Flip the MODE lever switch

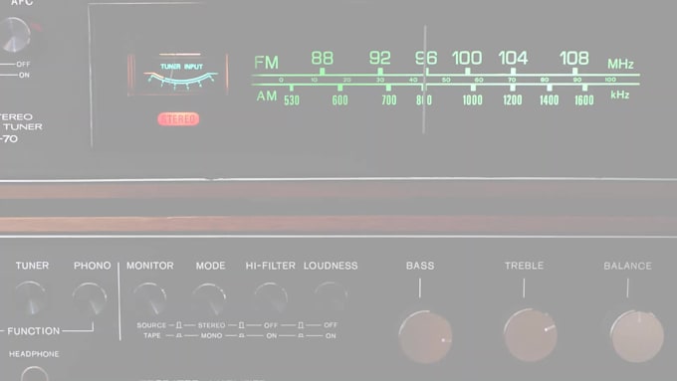pos(209,299)
